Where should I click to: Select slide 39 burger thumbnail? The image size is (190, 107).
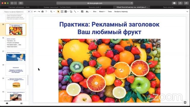click(x=16, y=83)
